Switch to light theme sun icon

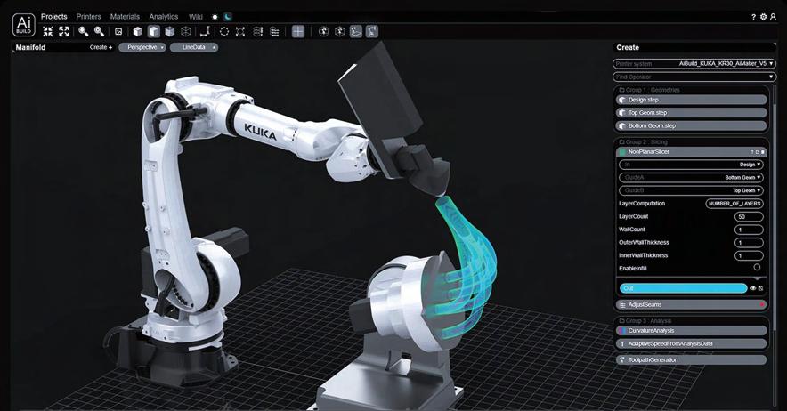(215, 17)
